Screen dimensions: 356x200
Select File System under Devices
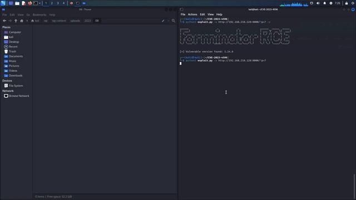click(x=16, y=86)
